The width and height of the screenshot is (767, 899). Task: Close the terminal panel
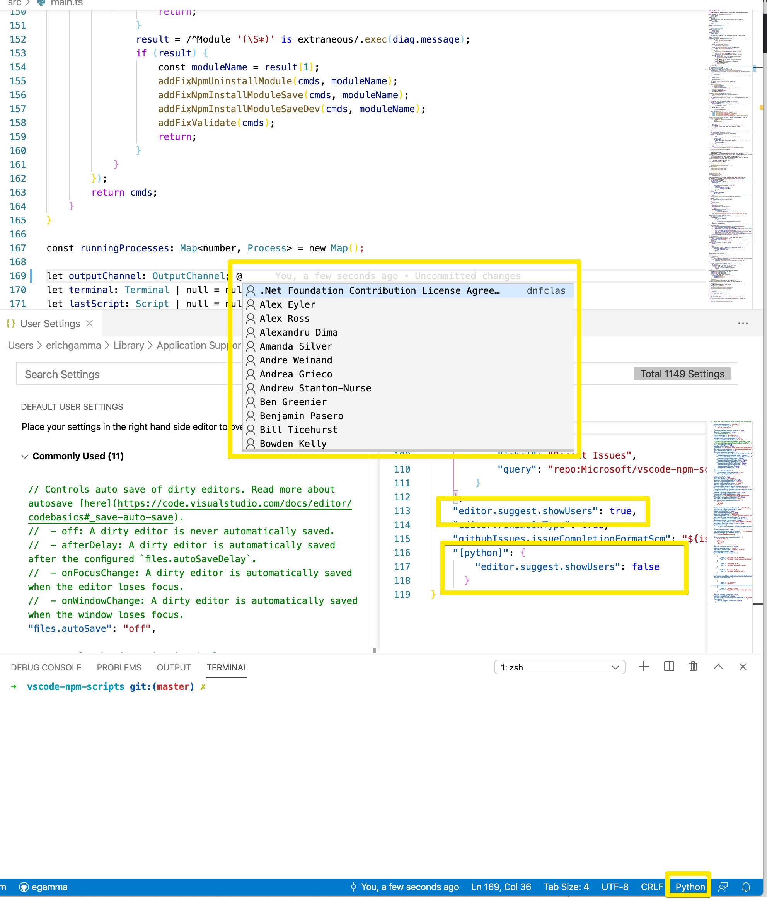[x=743, y=667]
